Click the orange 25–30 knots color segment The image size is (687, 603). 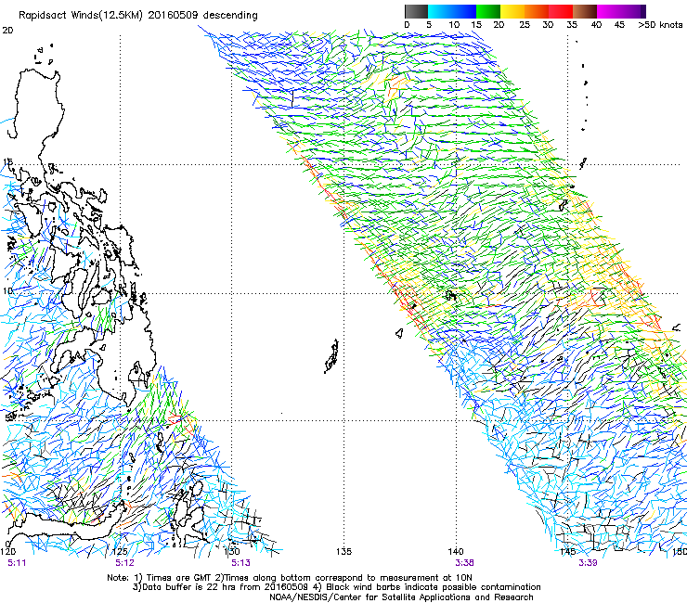(537, 11)
